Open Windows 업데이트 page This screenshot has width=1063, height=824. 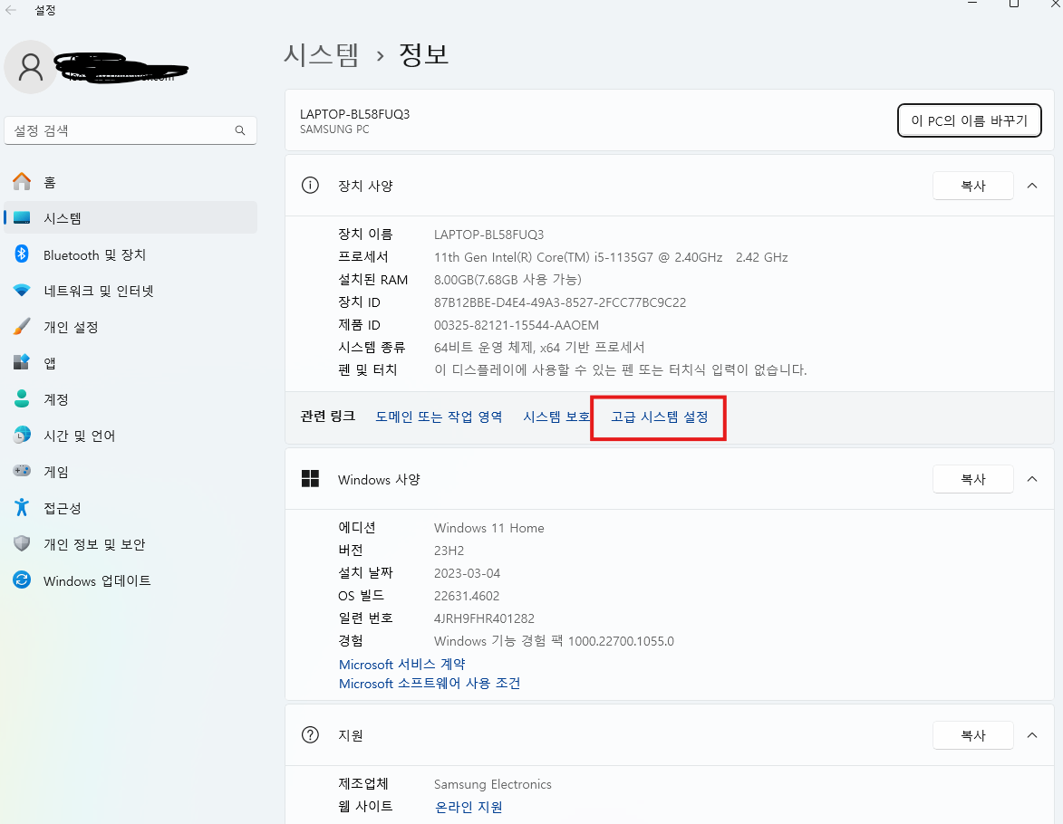[130, 580]
